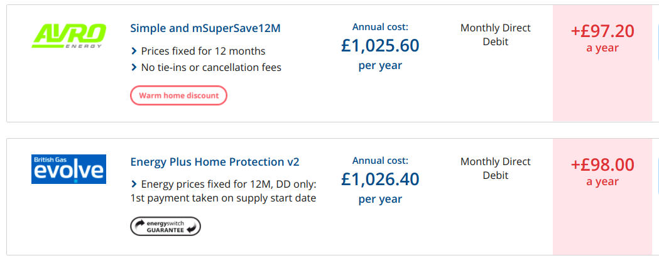Click Annual cost label in Avro card
Screen dimensions: 659x263
tap(380, 28)
